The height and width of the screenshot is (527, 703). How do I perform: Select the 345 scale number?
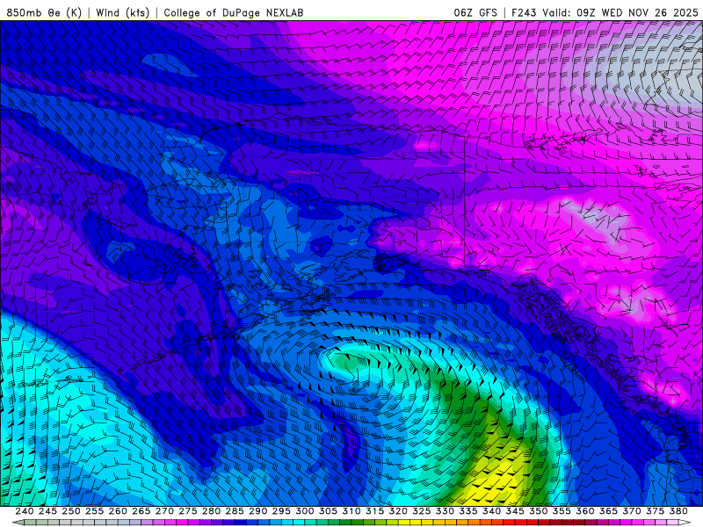click(515, 511)
